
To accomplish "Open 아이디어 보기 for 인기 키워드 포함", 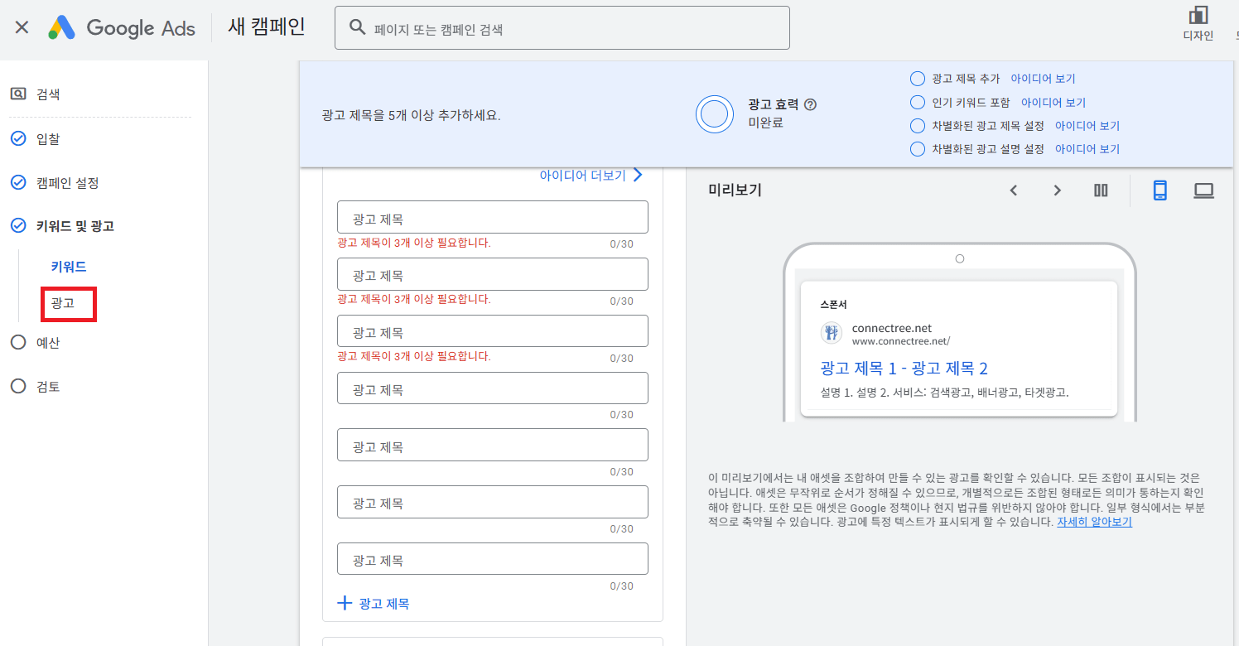I will (x=1053, y=103).
